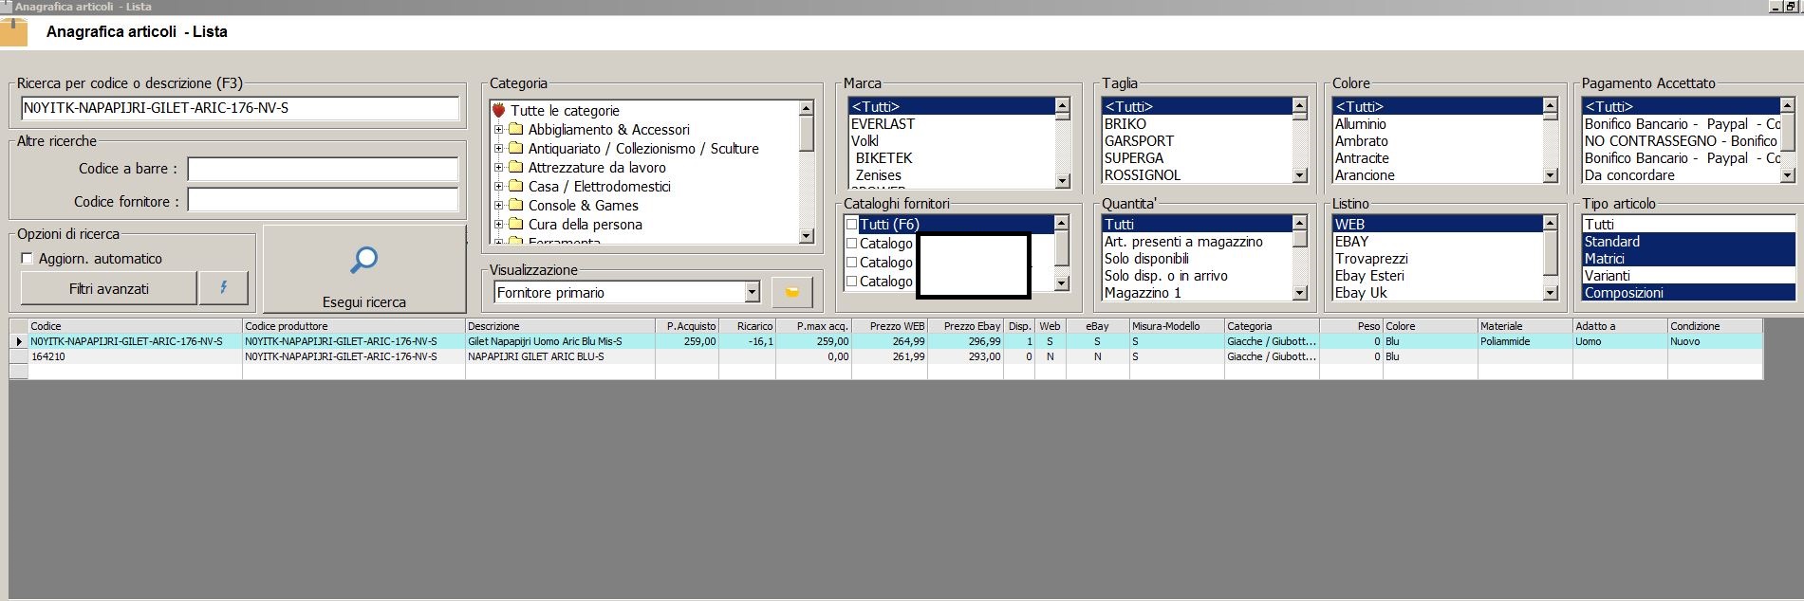1804x601 pixels.
Task: Click the Codice fornitore field
Action: (x=323, y=200)
